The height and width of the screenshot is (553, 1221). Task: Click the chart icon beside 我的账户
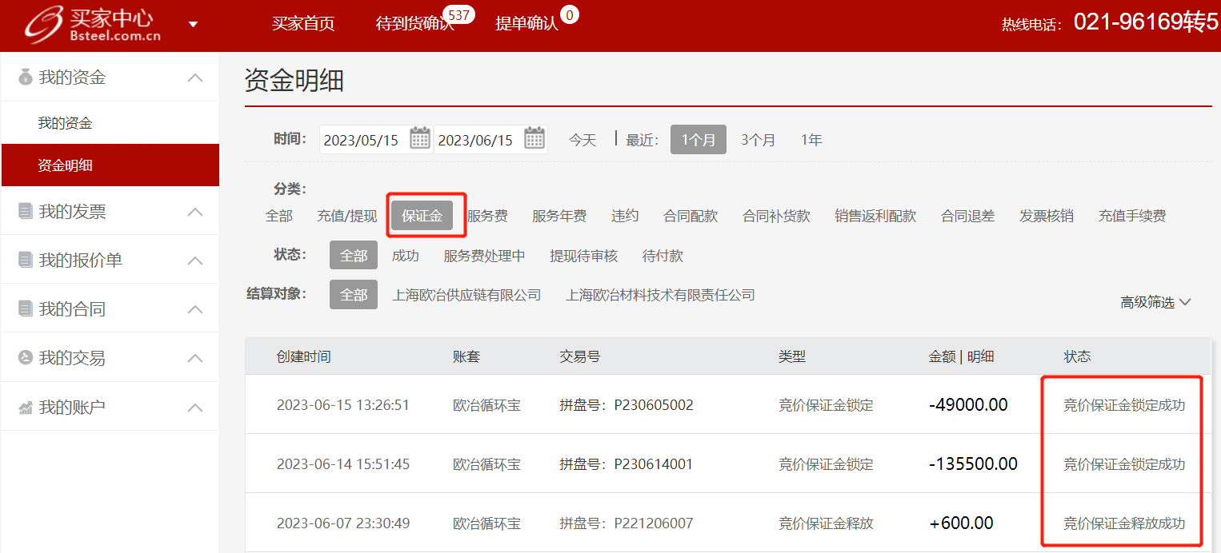26,408
